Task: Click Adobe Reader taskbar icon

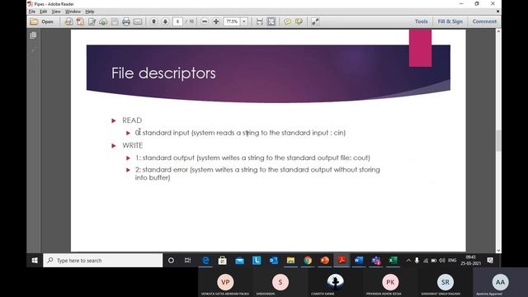Action: [342, 261]
